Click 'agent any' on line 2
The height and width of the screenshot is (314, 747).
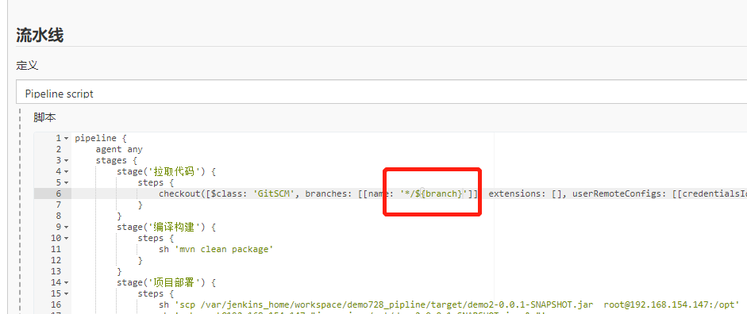click(119, 149)
